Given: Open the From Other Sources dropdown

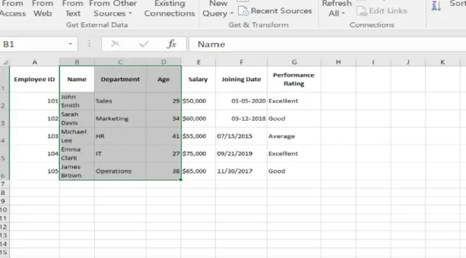Looking at the screenshot, I should pyautogui.click(x=113, y=9).
